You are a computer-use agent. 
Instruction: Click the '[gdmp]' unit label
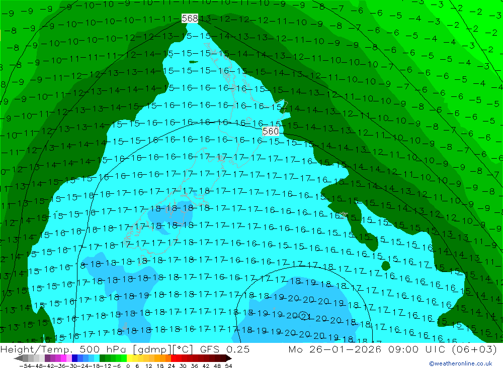coord(151,349)
